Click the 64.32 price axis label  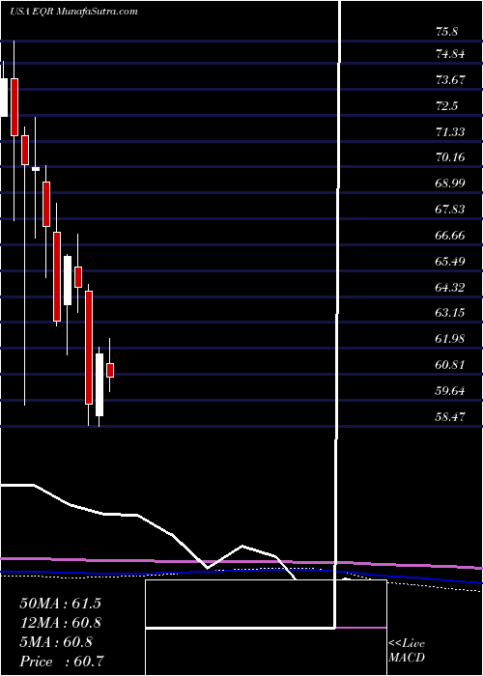click(450, 287)
